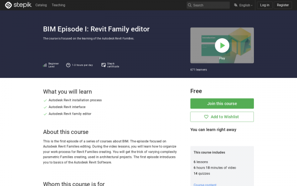Click the 'Autodesk Revit interface' list item
This screenshot has height=186, width=297.
click(x=67, y=107)
